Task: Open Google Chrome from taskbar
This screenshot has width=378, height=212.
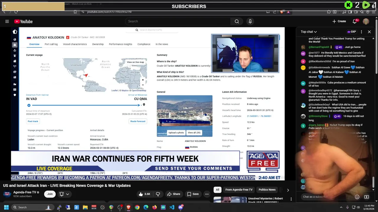Action: click(137, 207)
